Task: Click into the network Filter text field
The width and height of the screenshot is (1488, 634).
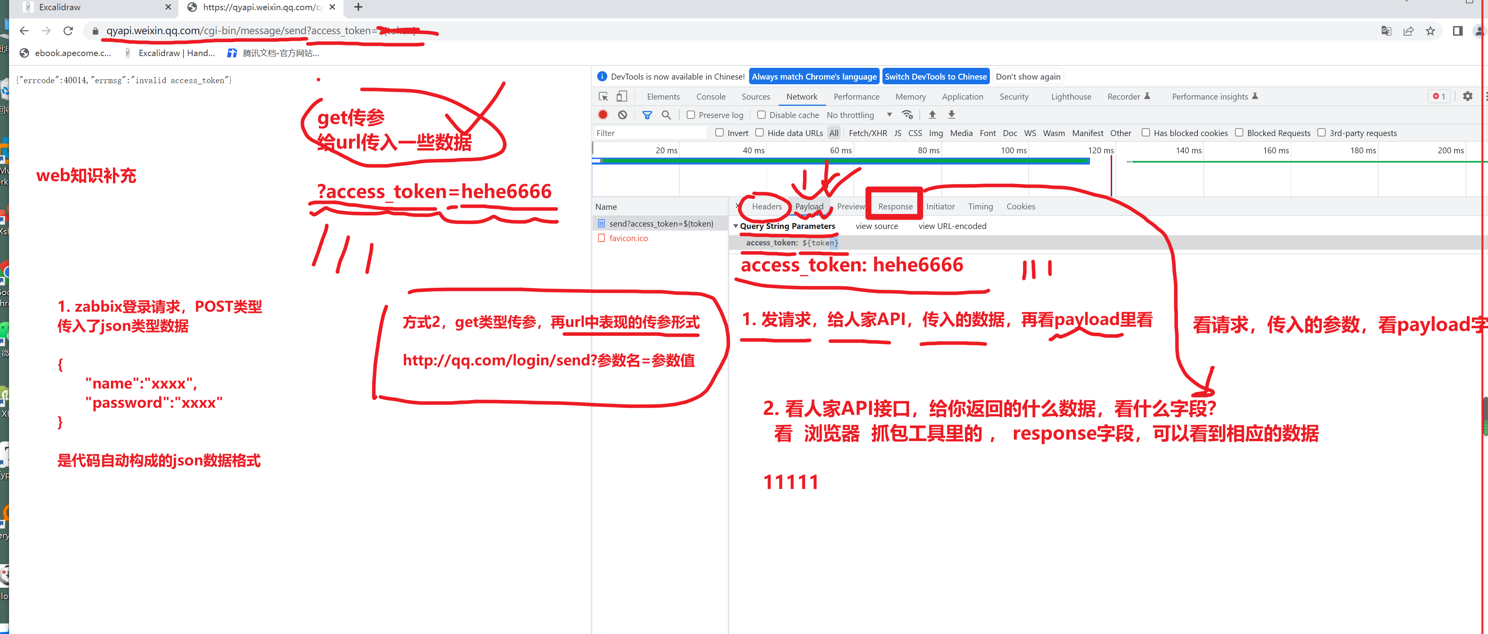Action: point(650,133)
